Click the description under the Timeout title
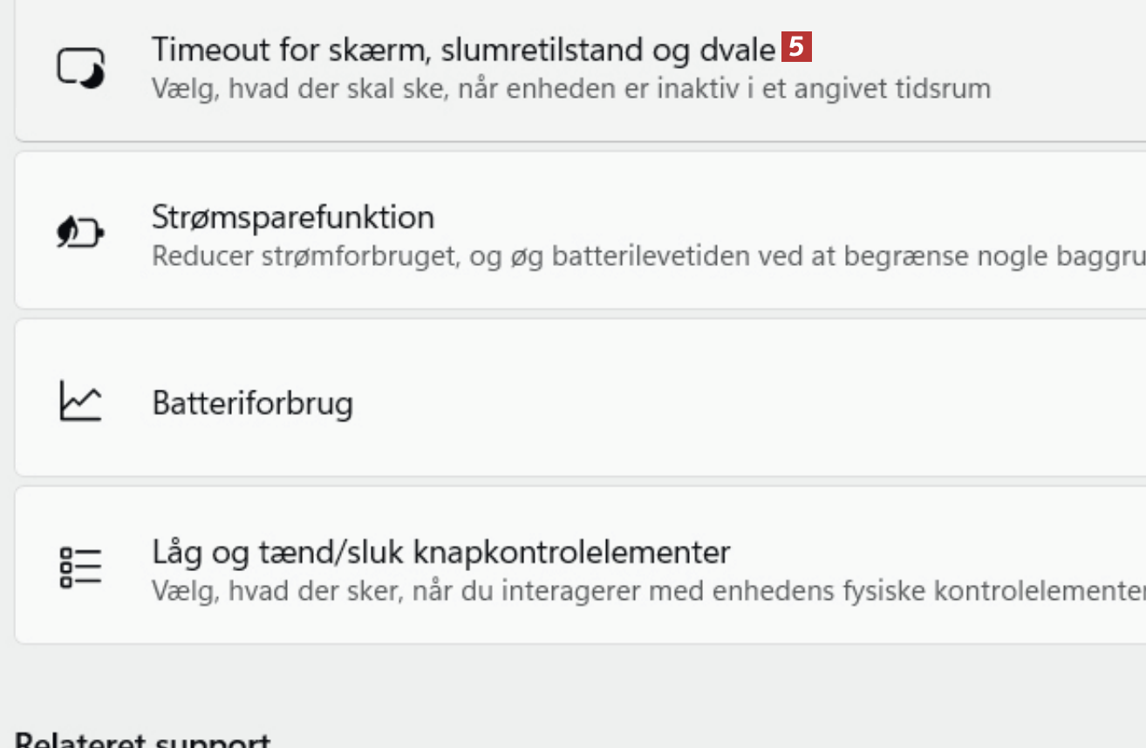The width and height of the screenshot is (1146, 748). click(570, 89)
